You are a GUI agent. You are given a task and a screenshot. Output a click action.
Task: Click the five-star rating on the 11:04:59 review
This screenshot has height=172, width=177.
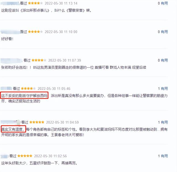click(x=37, y=122)
